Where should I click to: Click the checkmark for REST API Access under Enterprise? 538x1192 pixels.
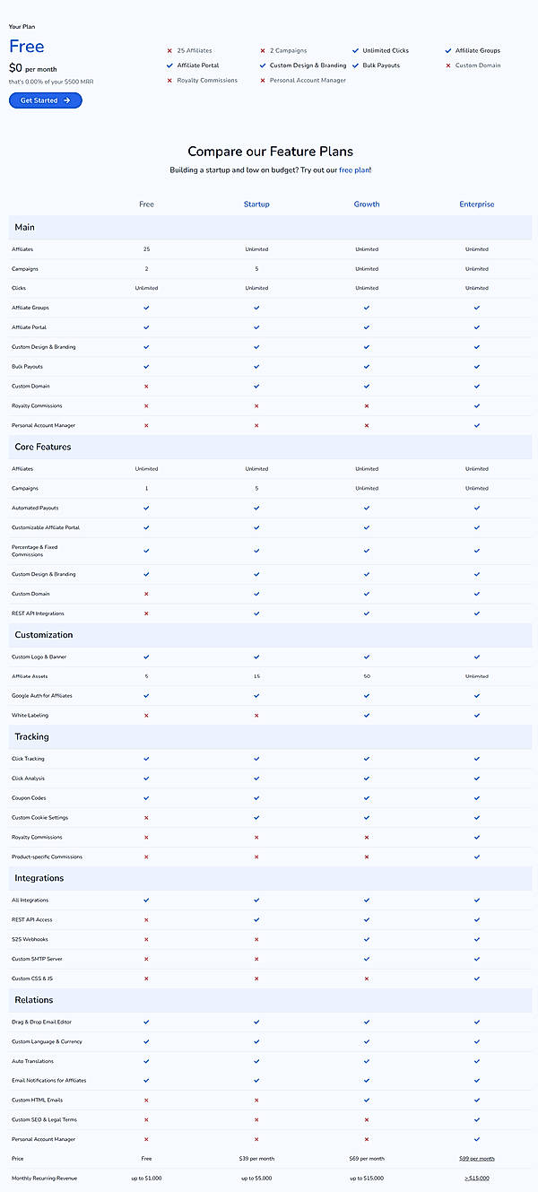click(x=476, y=918)
